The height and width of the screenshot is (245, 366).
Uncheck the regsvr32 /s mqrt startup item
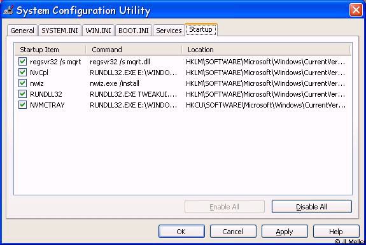point(23,62)
